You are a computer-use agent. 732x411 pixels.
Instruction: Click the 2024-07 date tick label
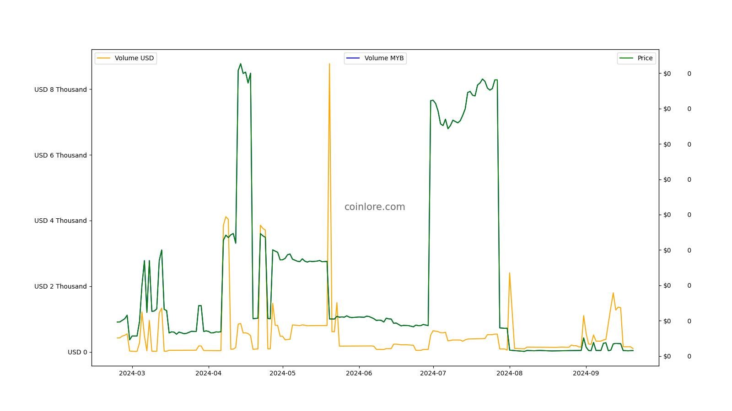click(x=433, y=373)
